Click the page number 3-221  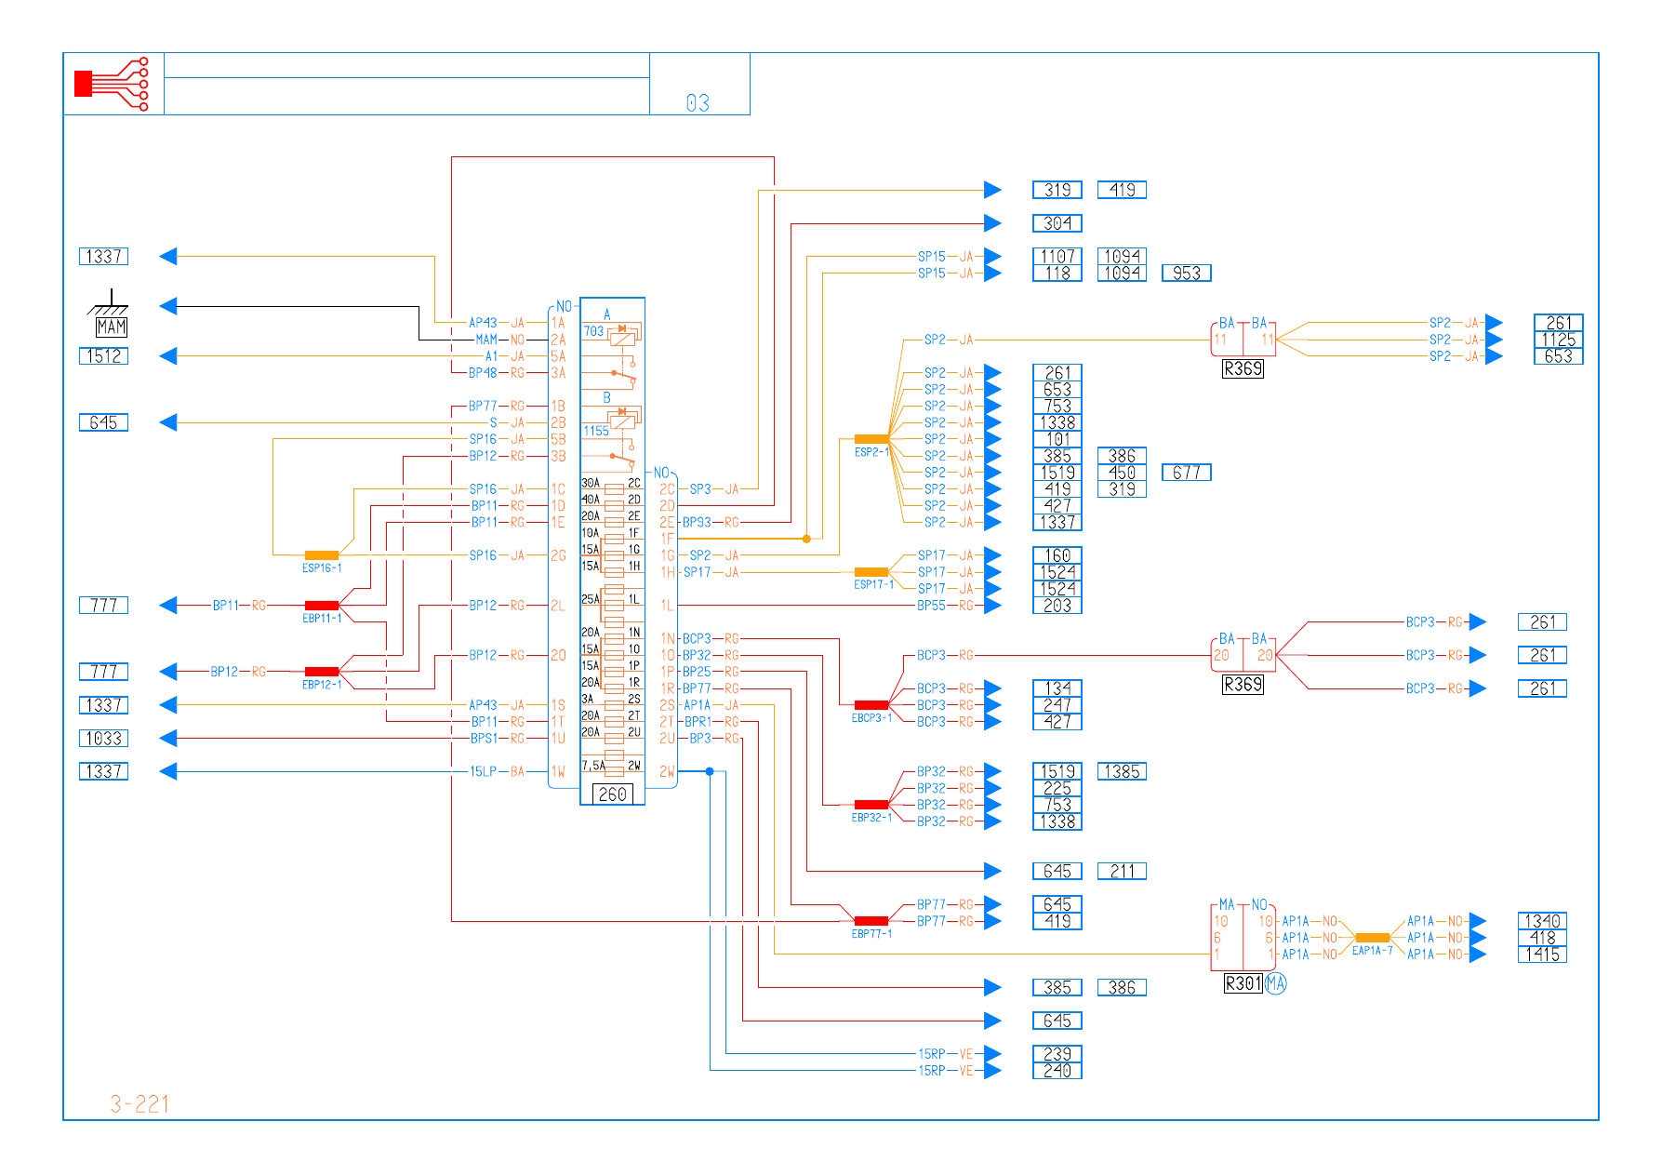pyautogui.click(x=140, y=1104)
